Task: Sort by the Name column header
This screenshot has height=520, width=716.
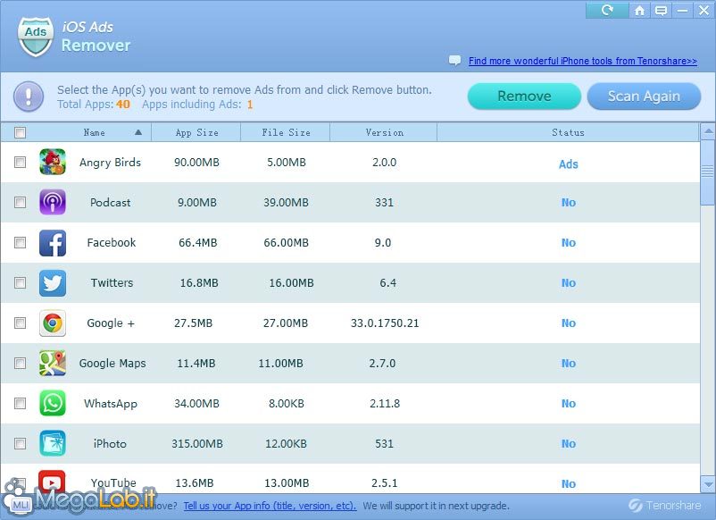Action: [x=94, y=132]
